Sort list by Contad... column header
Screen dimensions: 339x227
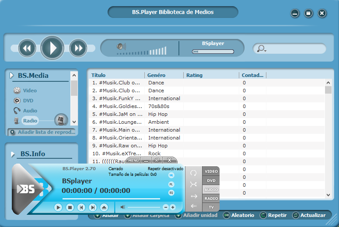[252, 75]
